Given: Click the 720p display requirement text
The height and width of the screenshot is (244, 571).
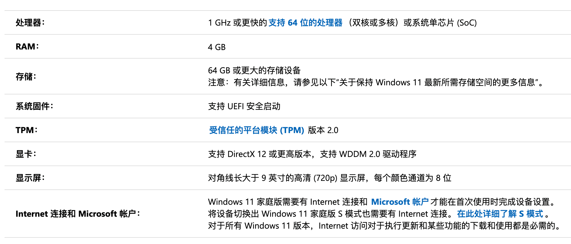Looking at the screenshot, I should point(330,178).
